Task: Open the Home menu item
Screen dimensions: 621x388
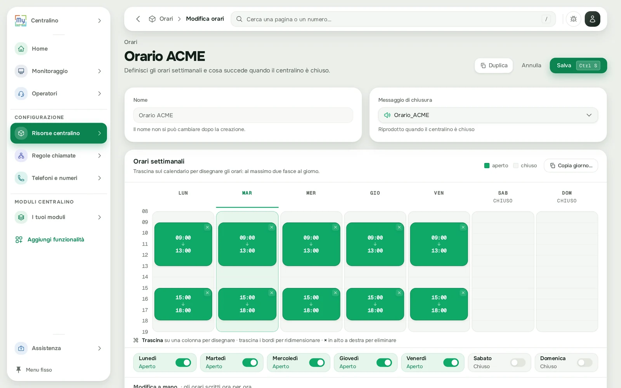Action: click(59, 48)
